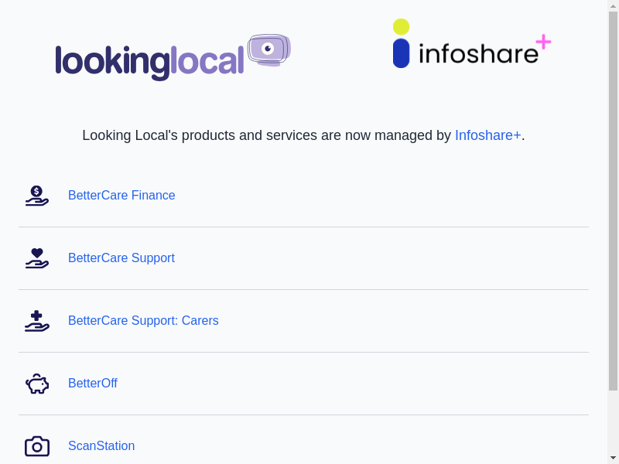Follow the Infoshare+ link in the sentence
Viewport: 619px width, 464px height.
point(487,135)
